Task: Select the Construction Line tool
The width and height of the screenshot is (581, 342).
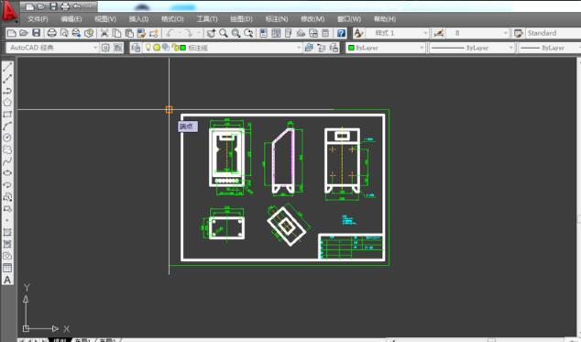Action: tap(7, 79)
